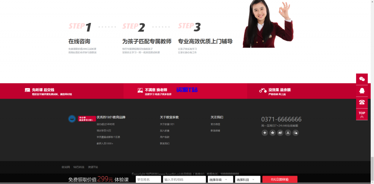374x184 pixels.
Task: Click the 不满意 换老师 monitor icon
Action: pos(140,90)
